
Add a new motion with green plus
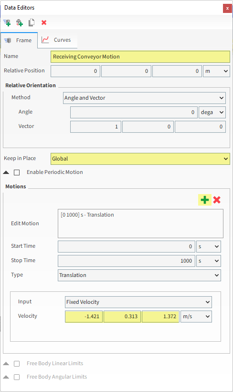(x=205, y=200)
